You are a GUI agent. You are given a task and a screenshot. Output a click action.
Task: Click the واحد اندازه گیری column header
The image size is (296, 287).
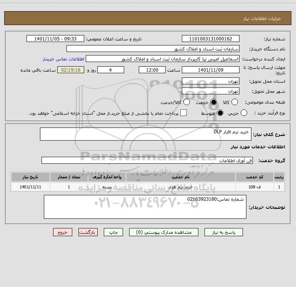107,177
